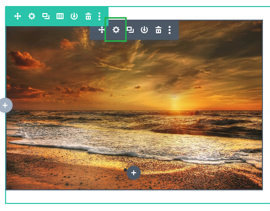Click blank row space right of green toolbar
This screenshot has height=211, width=270.
coord(188,14)
